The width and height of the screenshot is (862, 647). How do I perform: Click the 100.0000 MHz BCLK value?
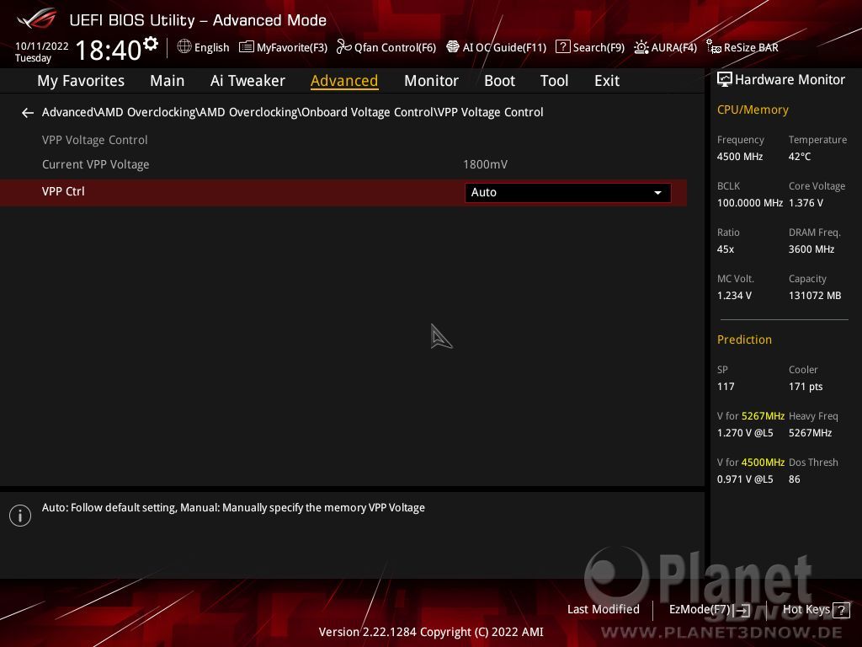(x=750, y=202)
